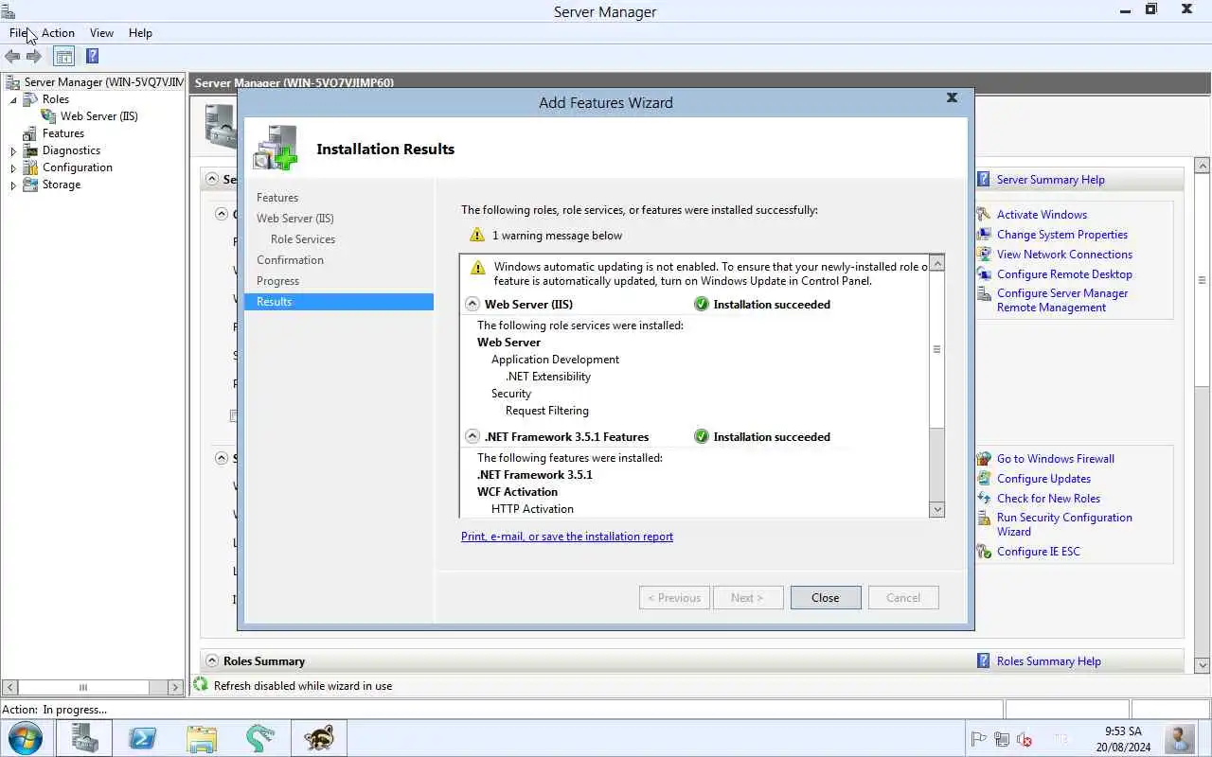1212x757 pixels.
Task: Open the Windows Start button
Action: 25,738
